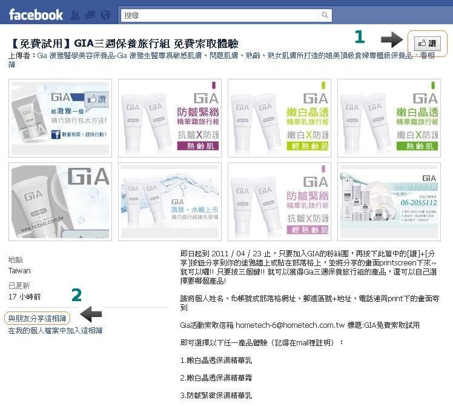Open the 嫩白晶透精華霜旅行組 熟齡肌 thumbnail
Viewport: 453px width, 406px height.
(x=389, y=118)
